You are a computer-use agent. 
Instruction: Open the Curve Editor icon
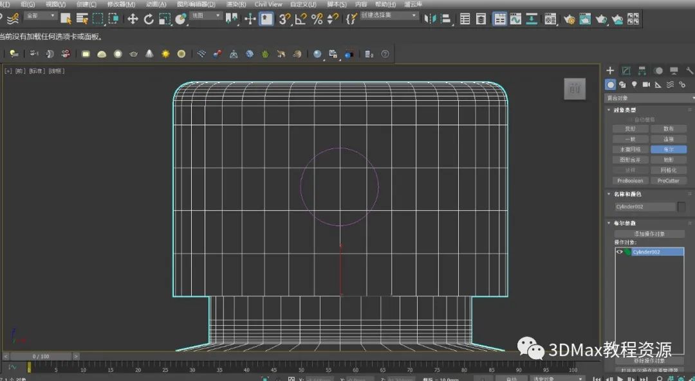tap(515, 19)
